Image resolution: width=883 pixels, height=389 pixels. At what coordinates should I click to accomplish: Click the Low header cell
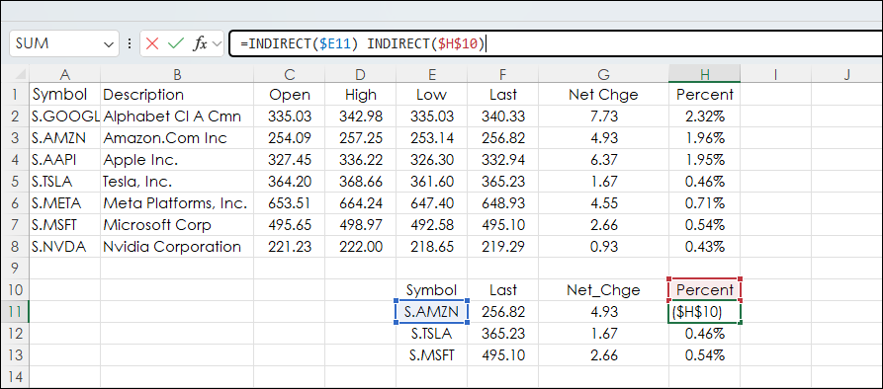pos(431,94)
